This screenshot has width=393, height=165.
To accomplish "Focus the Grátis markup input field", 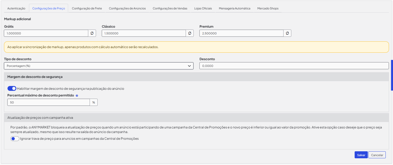I will pos(46,33).
